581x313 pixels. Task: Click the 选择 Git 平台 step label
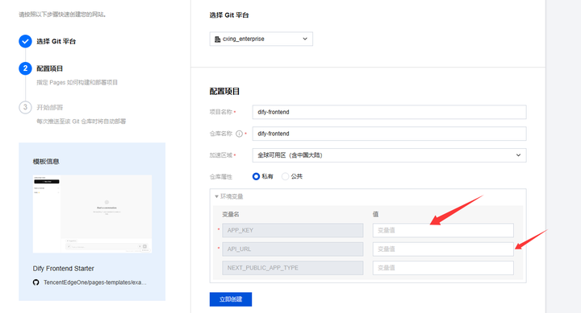click(x=56, y=41)
